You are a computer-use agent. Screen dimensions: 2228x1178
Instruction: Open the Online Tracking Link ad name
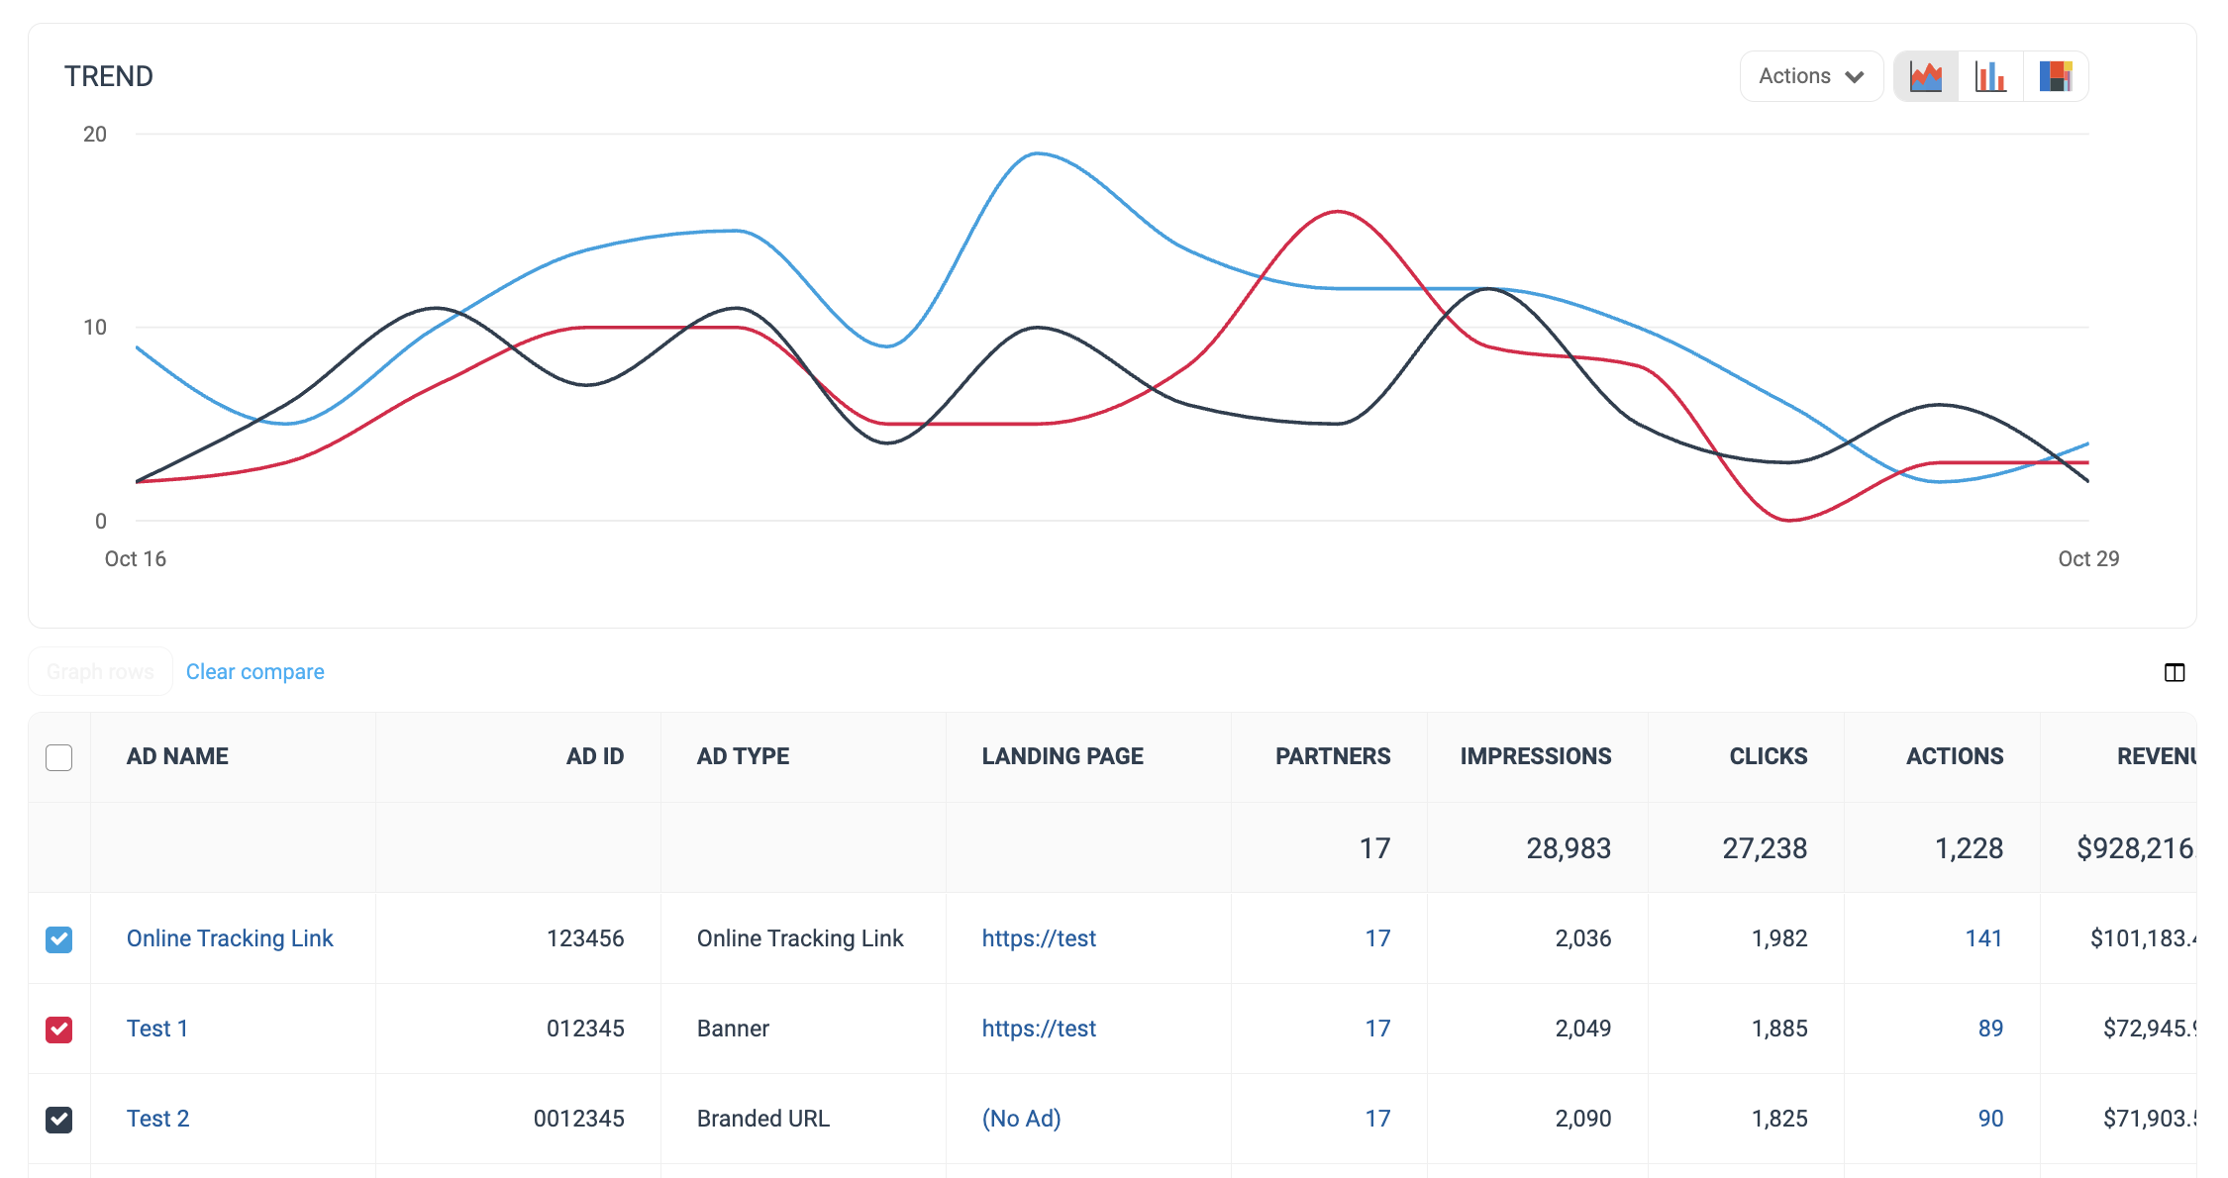230,938
